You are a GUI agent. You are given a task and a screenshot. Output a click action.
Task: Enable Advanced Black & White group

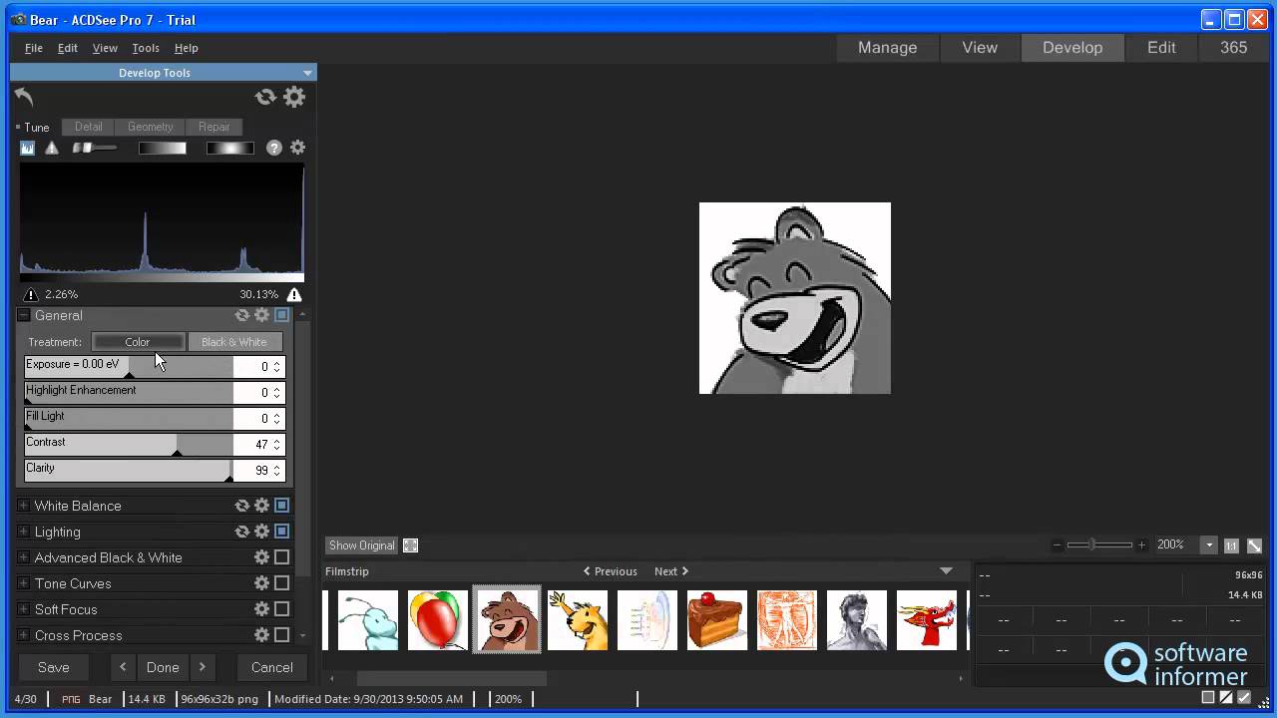click(x=282, y=557)
